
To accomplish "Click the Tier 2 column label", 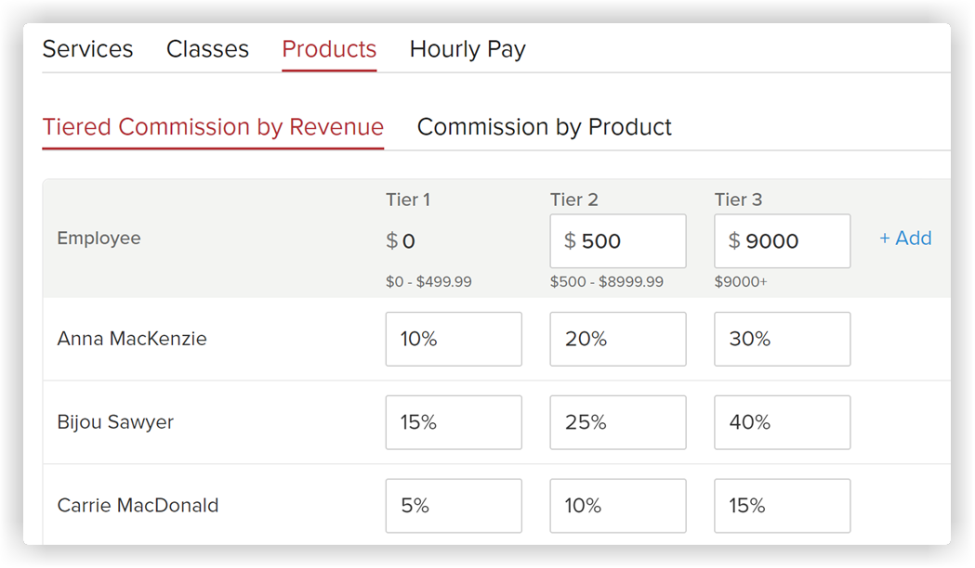I will coord(573,200).
